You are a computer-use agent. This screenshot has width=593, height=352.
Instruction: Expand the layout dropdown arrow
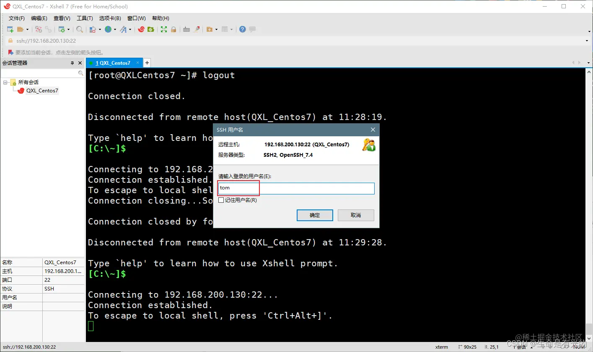(x=231, y=29)
